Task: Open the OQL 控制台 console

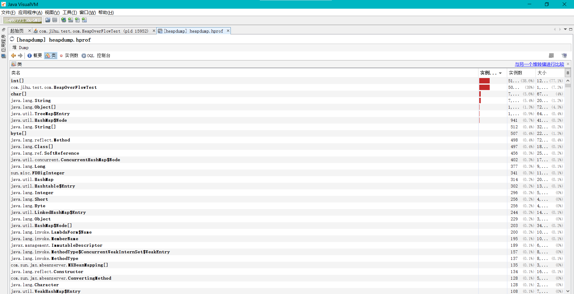Action: coord(96,56)
